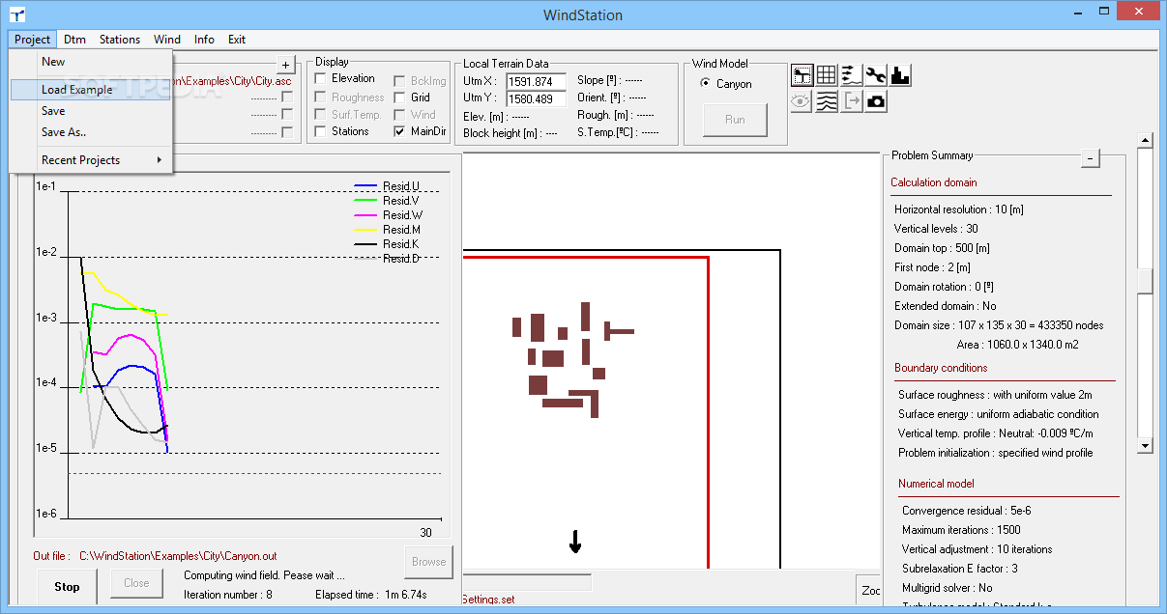Select the Canyon wind model radio button
1167x614 pixels.
(x=705, y=84)
